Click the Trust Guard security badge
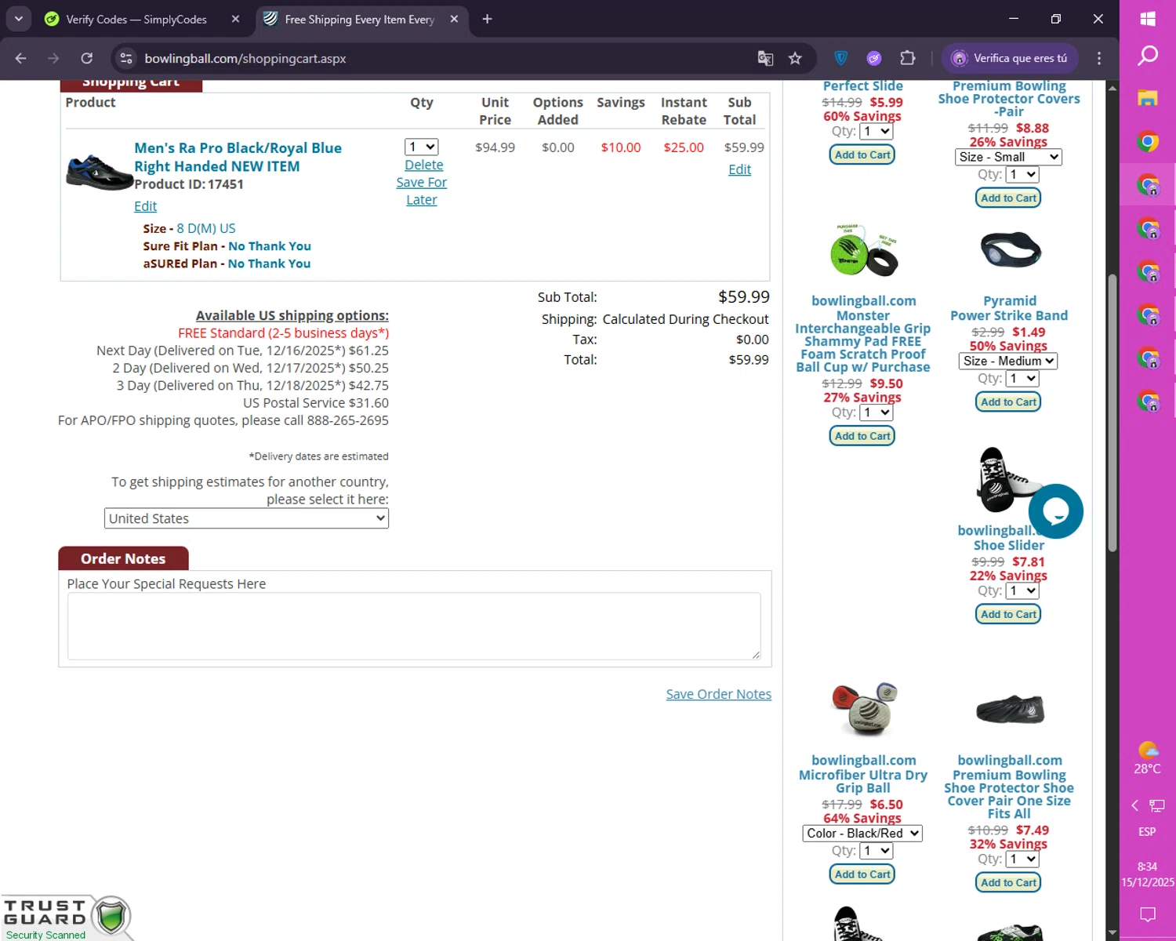This screenshot has width=1176, height=941. 66,917
